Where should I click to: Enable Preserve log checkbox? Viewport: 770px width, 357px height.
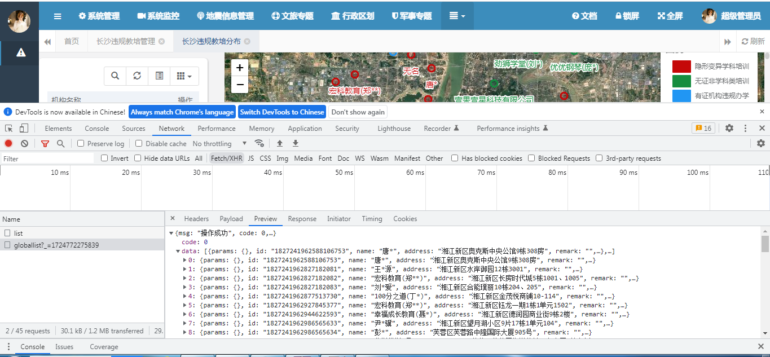point(81,144)
